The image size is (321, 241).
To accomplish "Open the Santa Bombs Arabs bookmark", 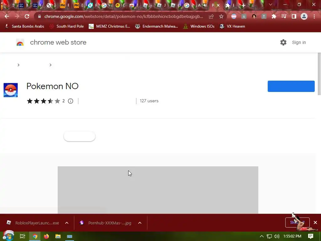I will click(24, 26).
